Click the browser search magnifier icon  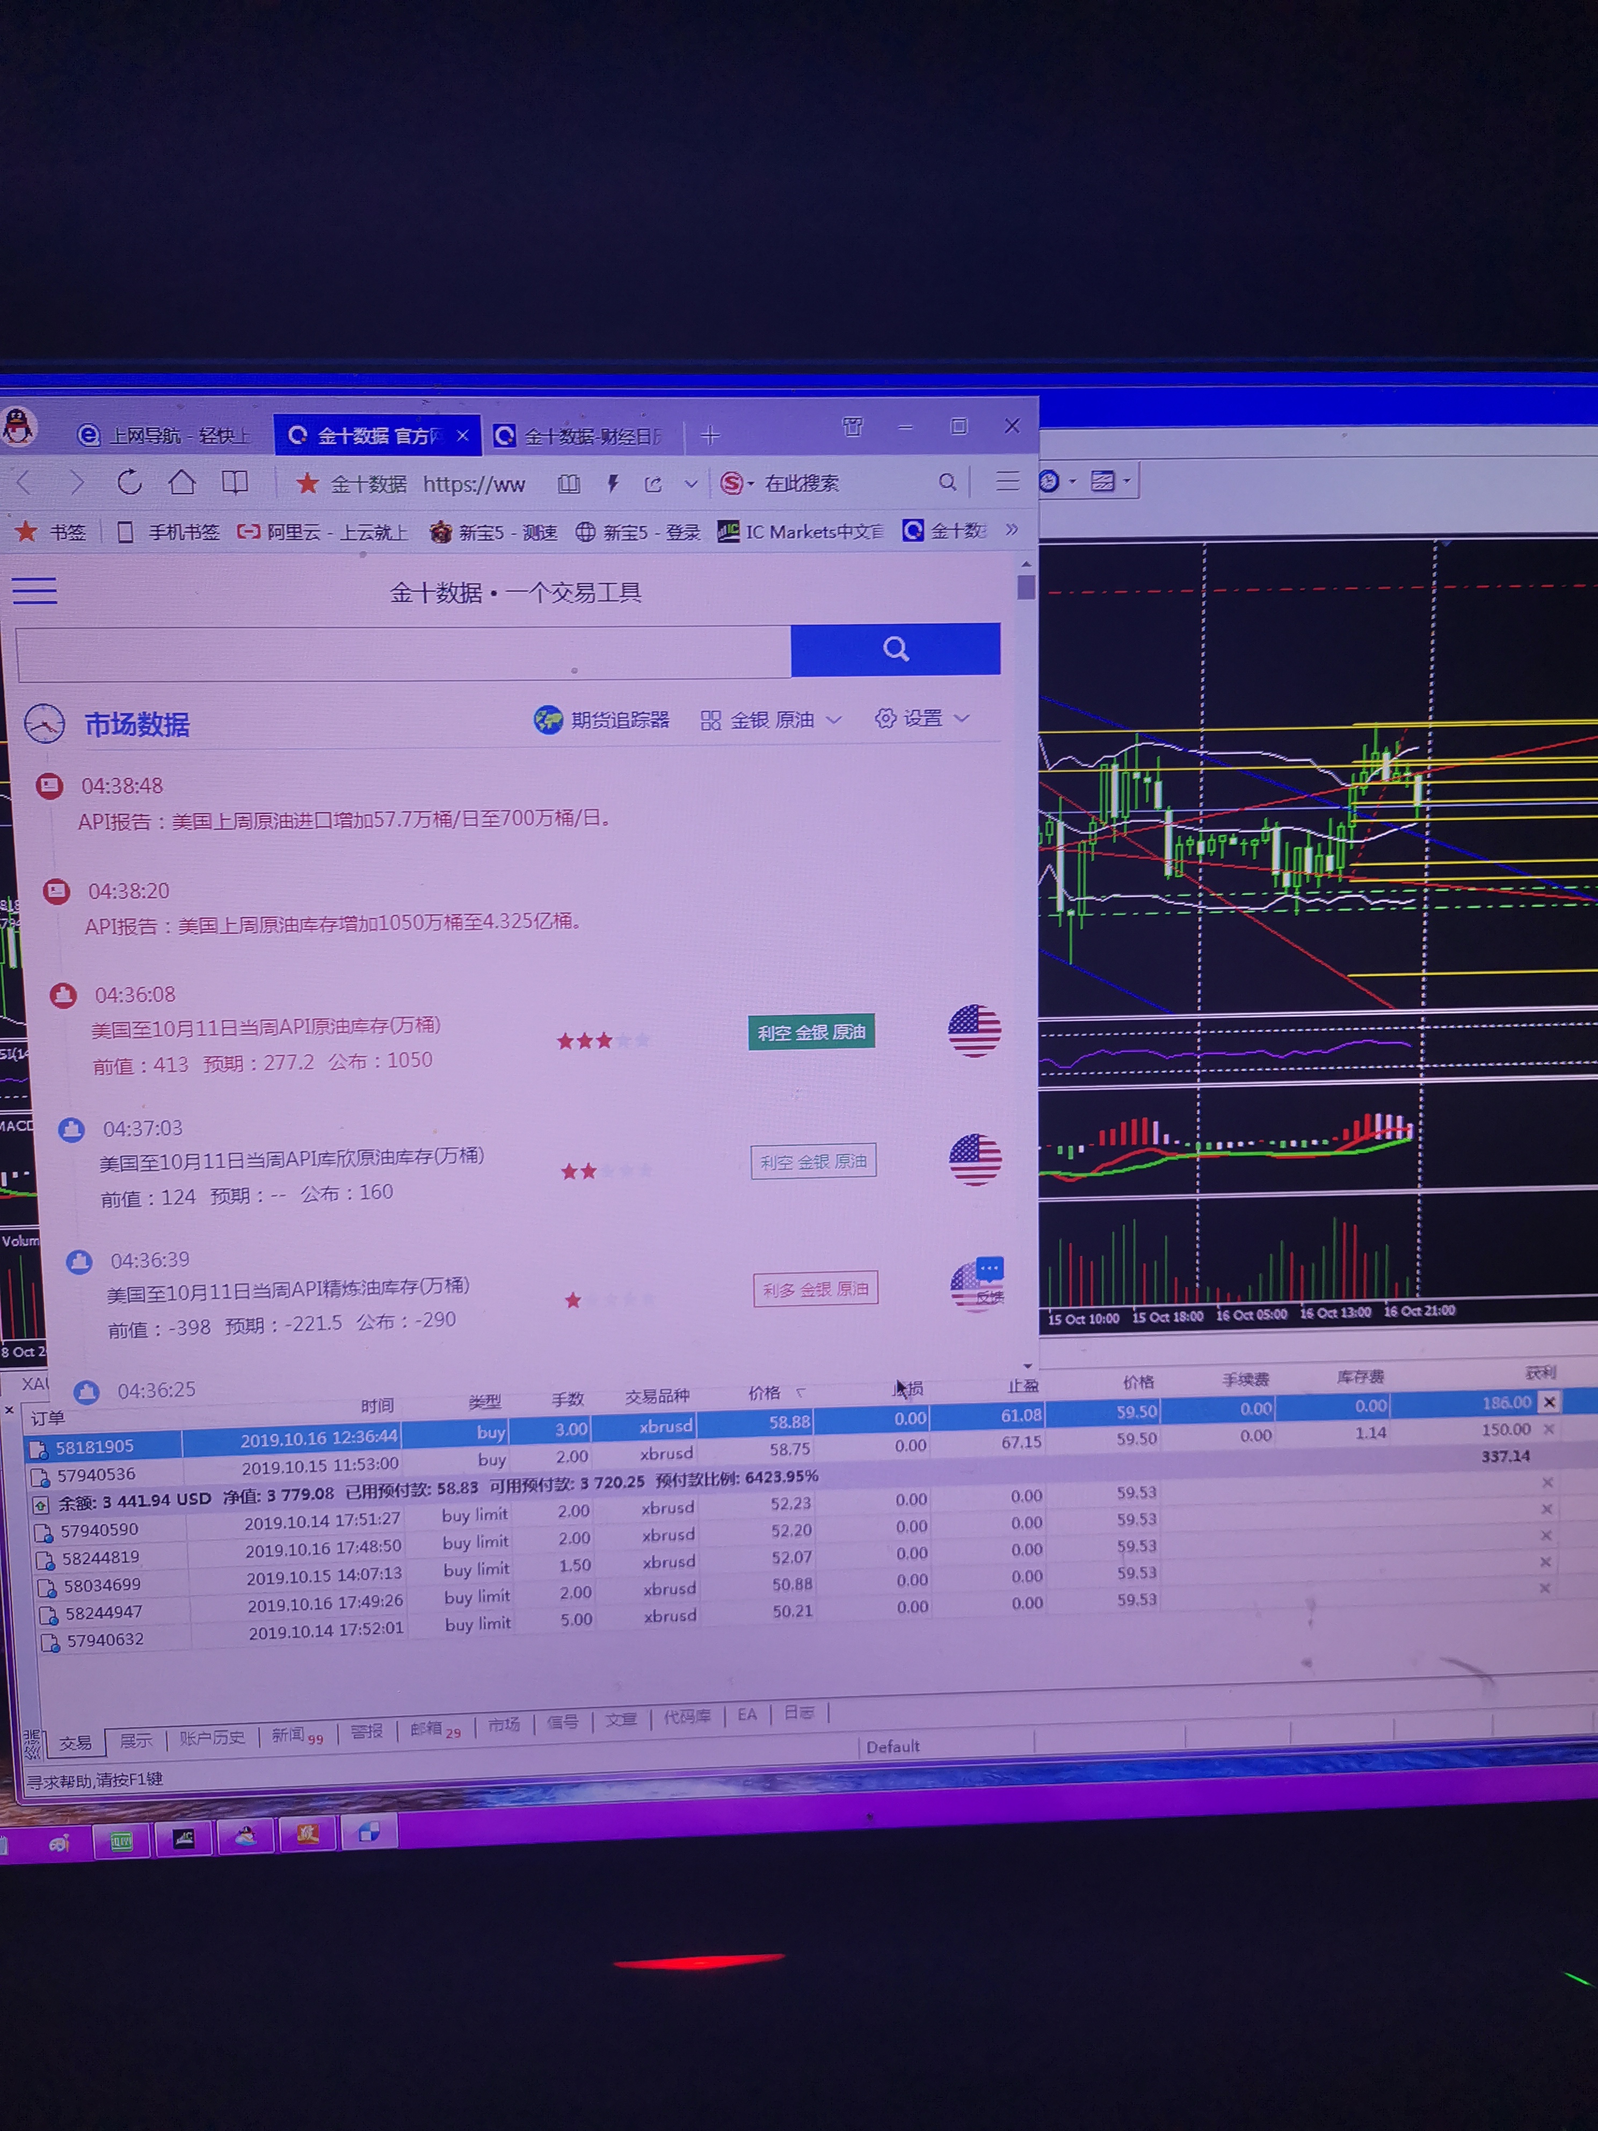tap(947, 482)
